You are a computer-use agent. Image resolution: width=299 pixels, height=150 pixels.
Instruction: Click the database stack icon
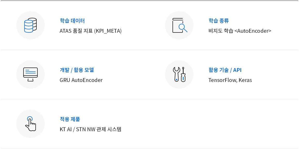[30, 25]
